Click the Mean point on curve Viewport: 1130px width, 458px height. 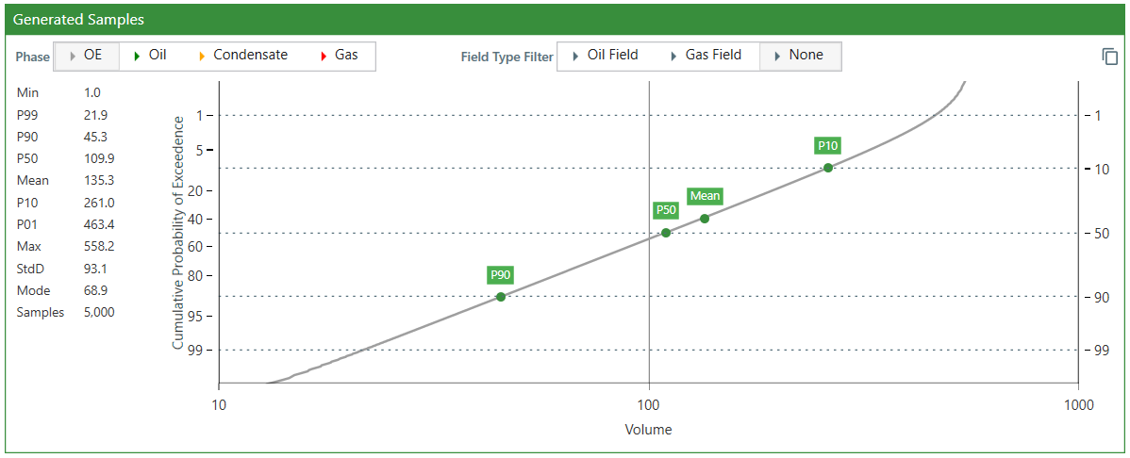click(x=705, y=219)
